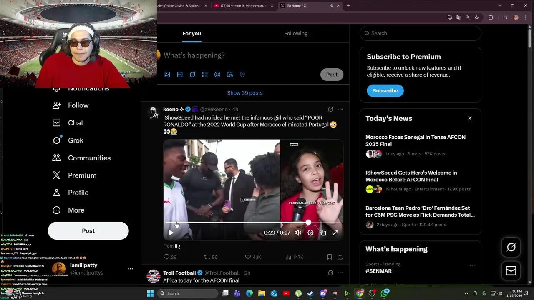Image resolution: width=534 pixels, height=300 pixels.
Task: Open more options on keeno's post
Action: click(x=340, y=109)
